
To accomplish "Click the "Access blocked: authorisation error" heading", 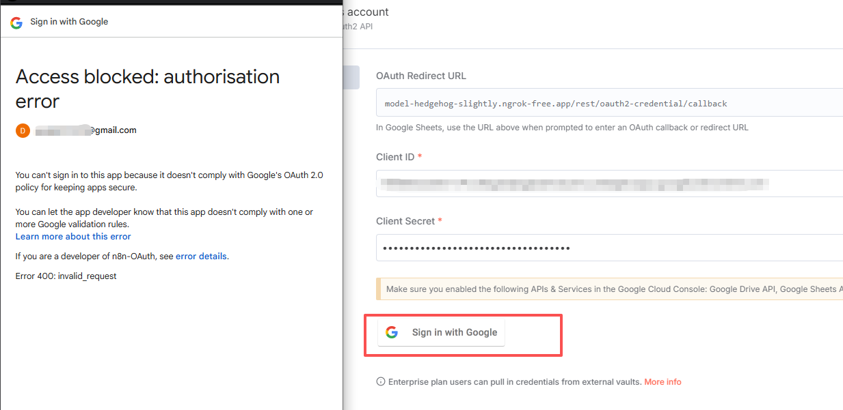I will (x=147, y=89).
